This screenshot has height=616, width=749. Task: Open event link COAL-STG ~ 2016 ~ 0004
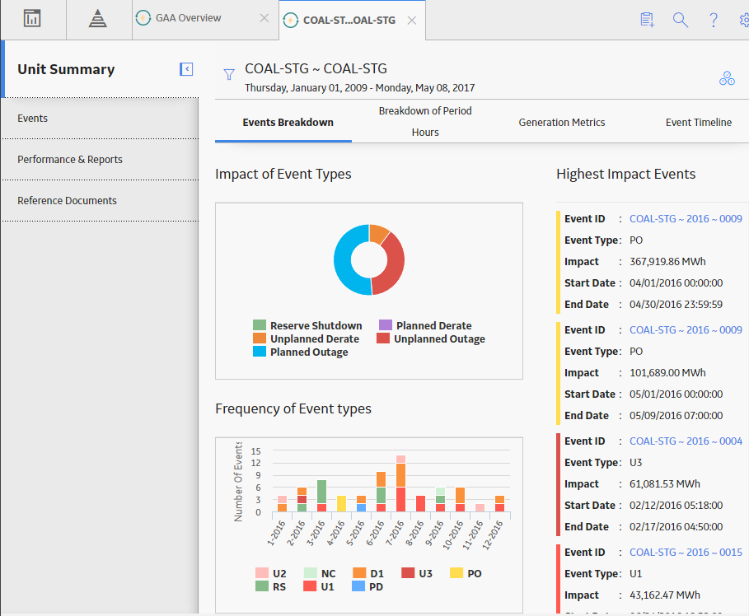[686, 441]
